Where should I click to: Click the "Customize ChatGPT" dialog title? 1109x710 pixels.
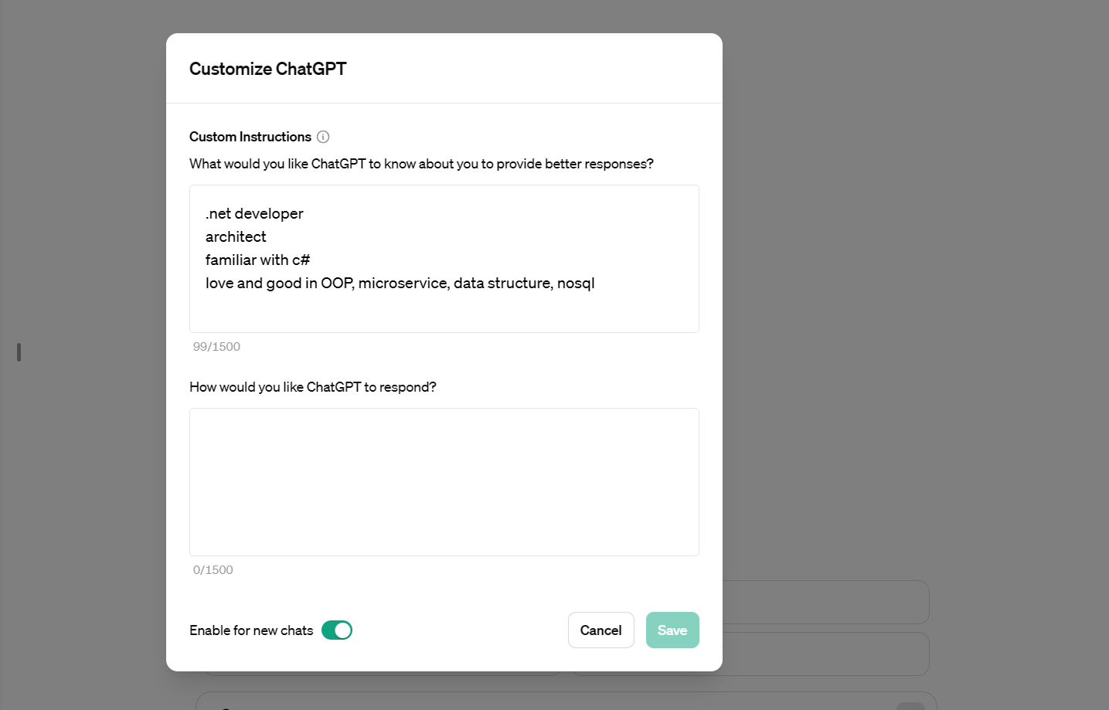pos(267,69)
